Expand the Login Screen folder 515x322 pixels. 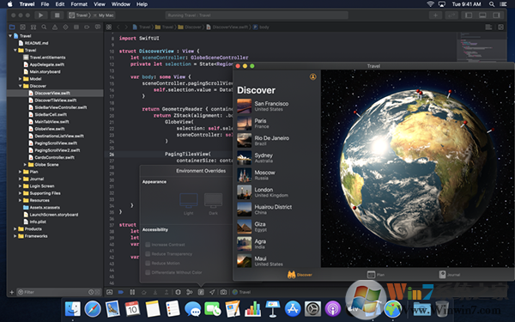(x=20, y=186)
